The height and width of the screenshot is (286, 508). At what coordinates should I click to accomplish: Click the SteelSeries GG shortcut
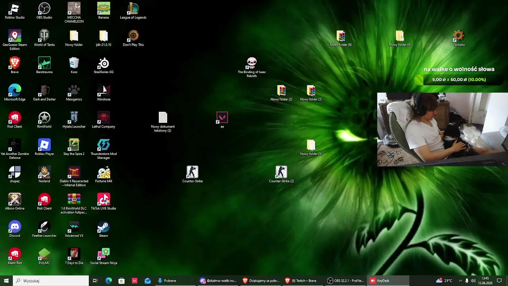pos(104,66)
